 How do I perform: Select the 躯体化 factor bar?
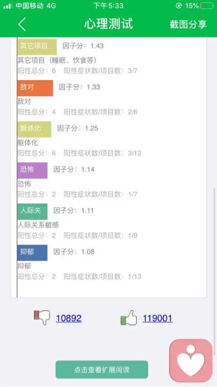tap(34, 129)
